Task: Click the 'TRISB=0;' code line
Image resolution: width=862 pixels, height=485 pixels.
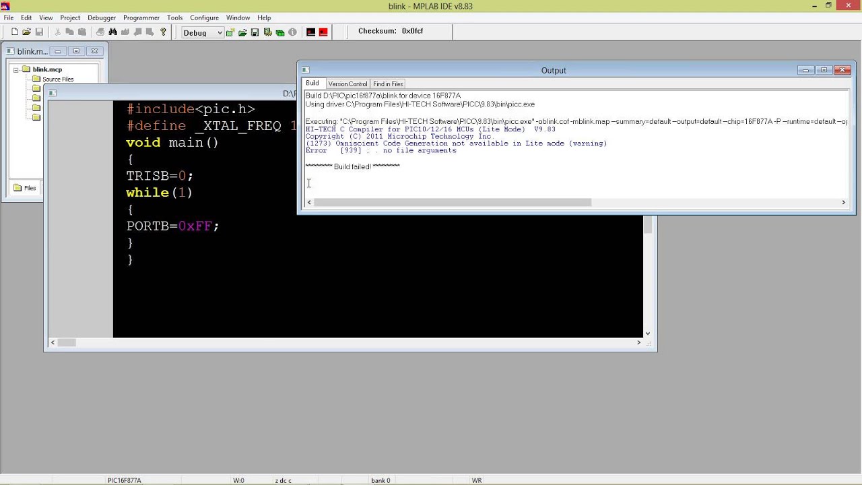Action: [x=160, y=176]
